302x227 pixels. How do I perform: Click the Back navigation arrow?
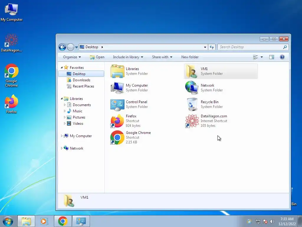[62, 47]
